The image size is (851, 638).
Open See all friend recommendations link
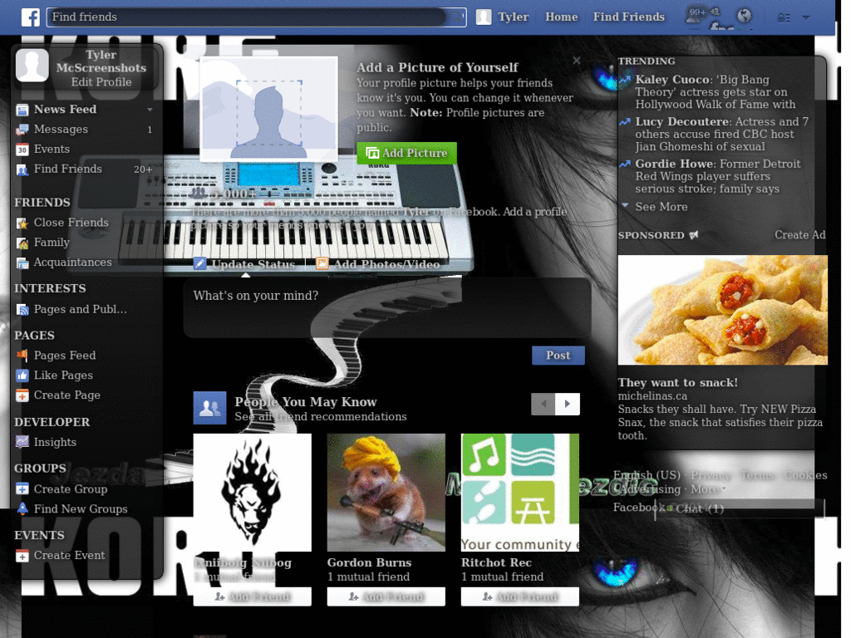(x=320, y=417)
